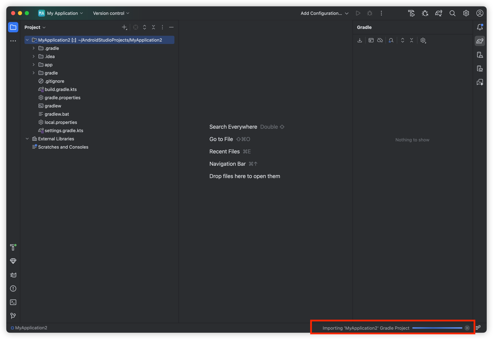This screenshot has height=339, width=493.
Task: Click Search Everywhere magnifier icon
Action: 452,13
